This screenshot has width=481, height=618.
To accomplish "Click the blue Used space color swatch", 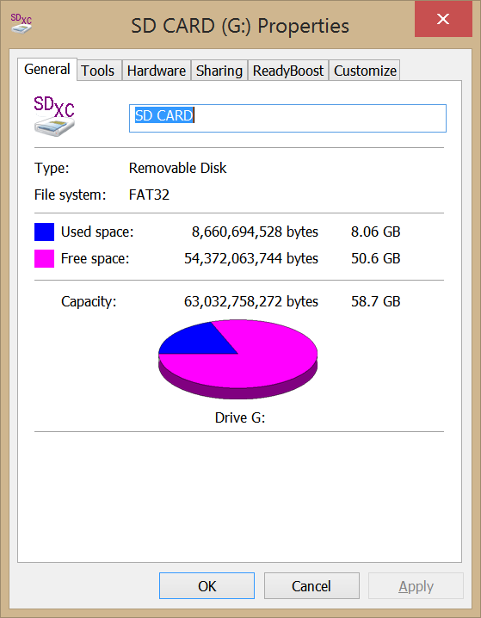I will coord(44,232).
